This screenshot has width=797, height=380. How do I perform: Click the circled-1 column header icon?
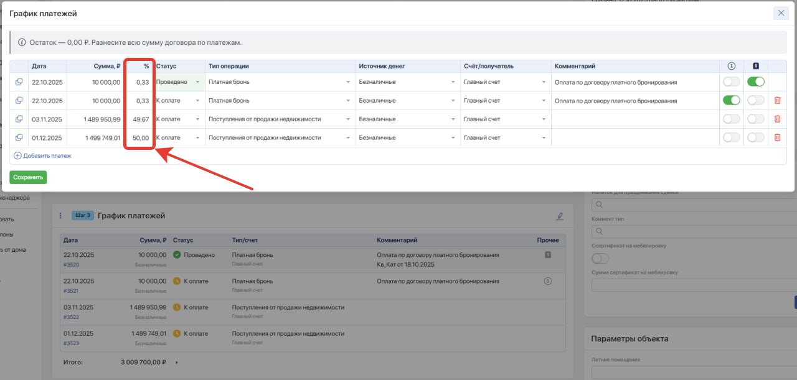[731, 66]
